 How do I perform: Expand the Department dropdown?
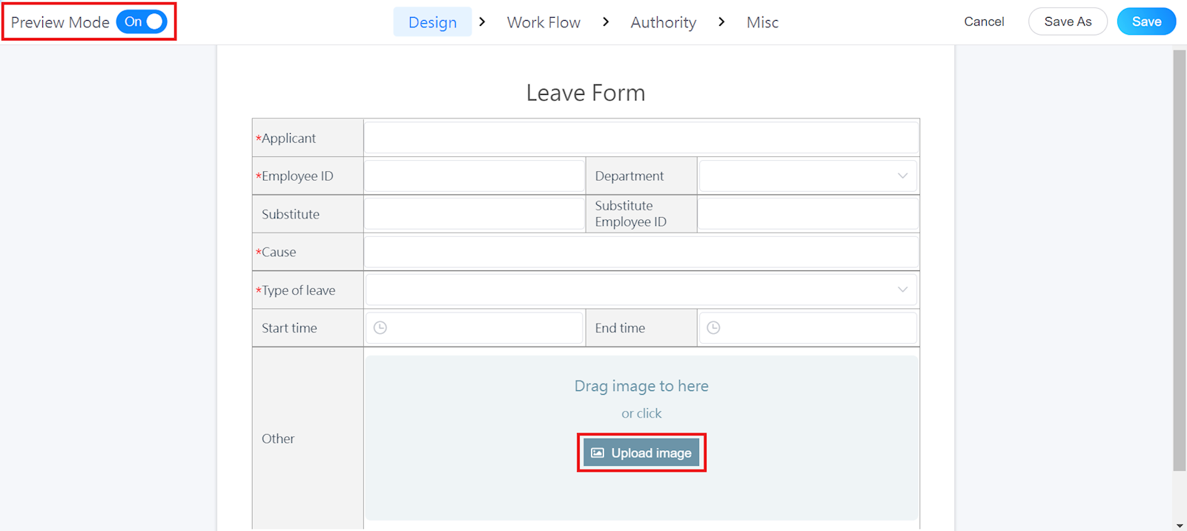(807, 176)
